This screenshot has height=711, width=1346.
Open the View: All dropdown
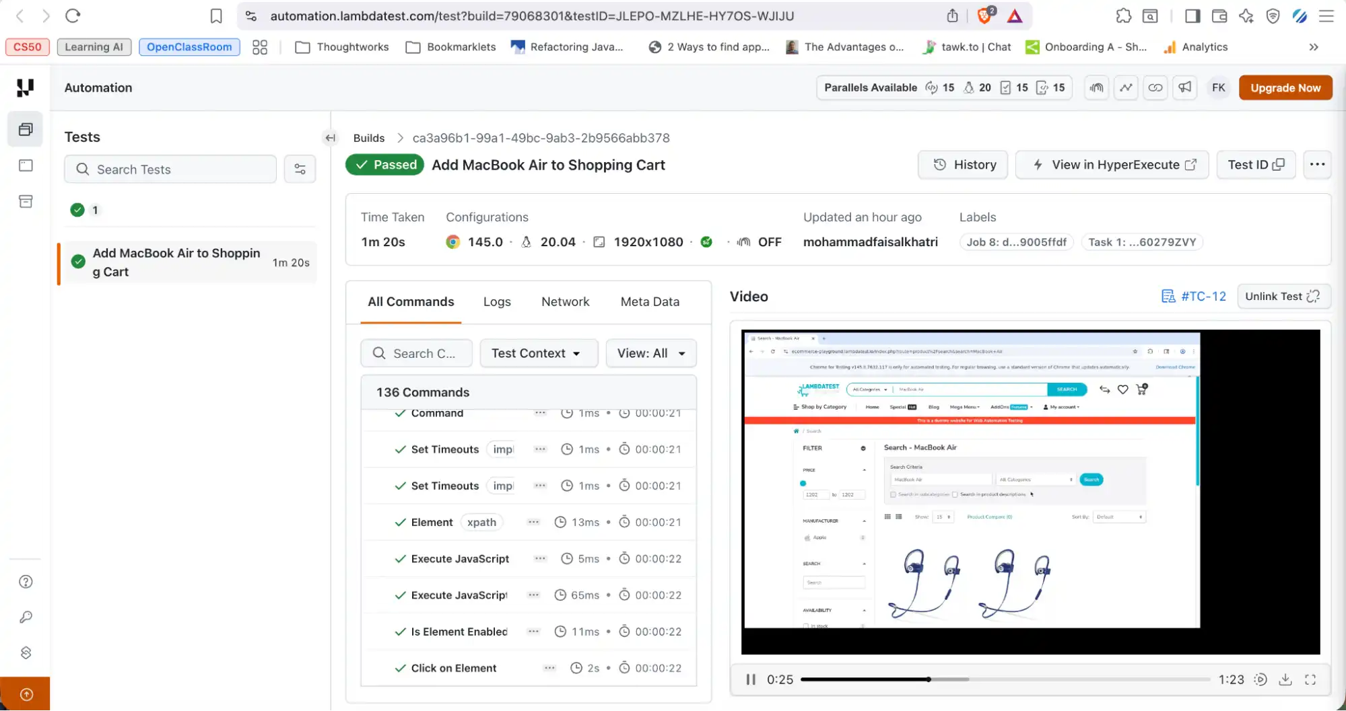click(x=651, y=353)
